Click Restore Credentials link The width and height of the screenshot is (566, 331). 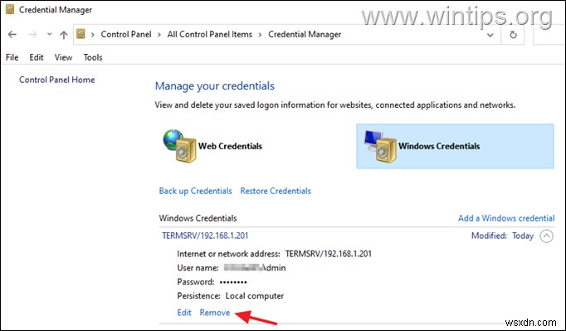pyautogui.click(x=276, y=191)
